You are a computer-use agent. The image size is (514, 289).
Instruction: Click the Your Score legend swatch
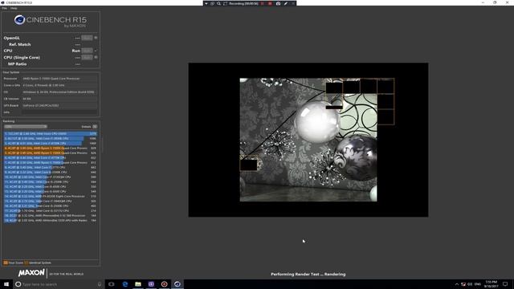(x=6, y=263)
